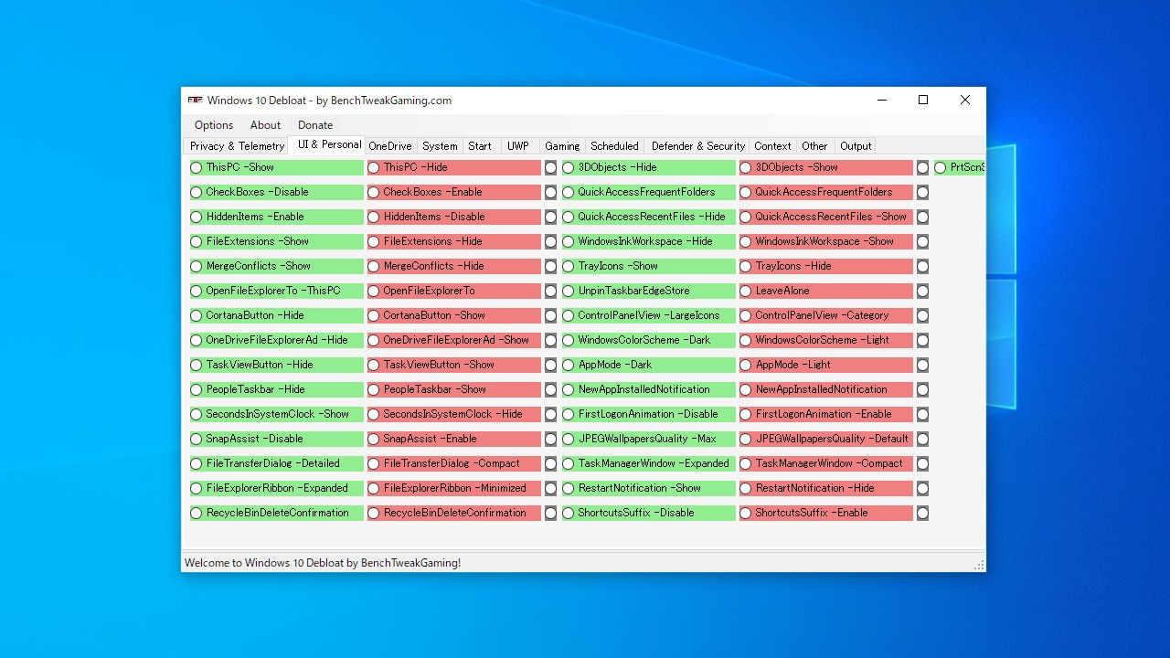Switch to the Scheduled tab
1170x658 pixels.
coord(614,146)
